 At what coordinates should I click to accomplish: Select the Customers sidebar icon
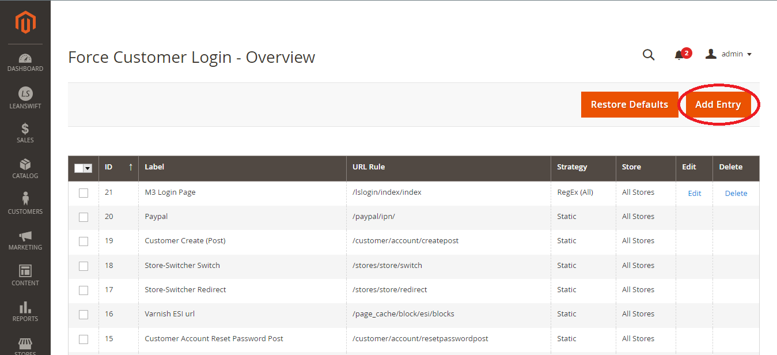tap(25, 203)
